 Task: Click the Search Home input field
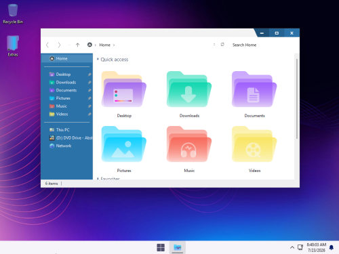(x=262, y=45)
